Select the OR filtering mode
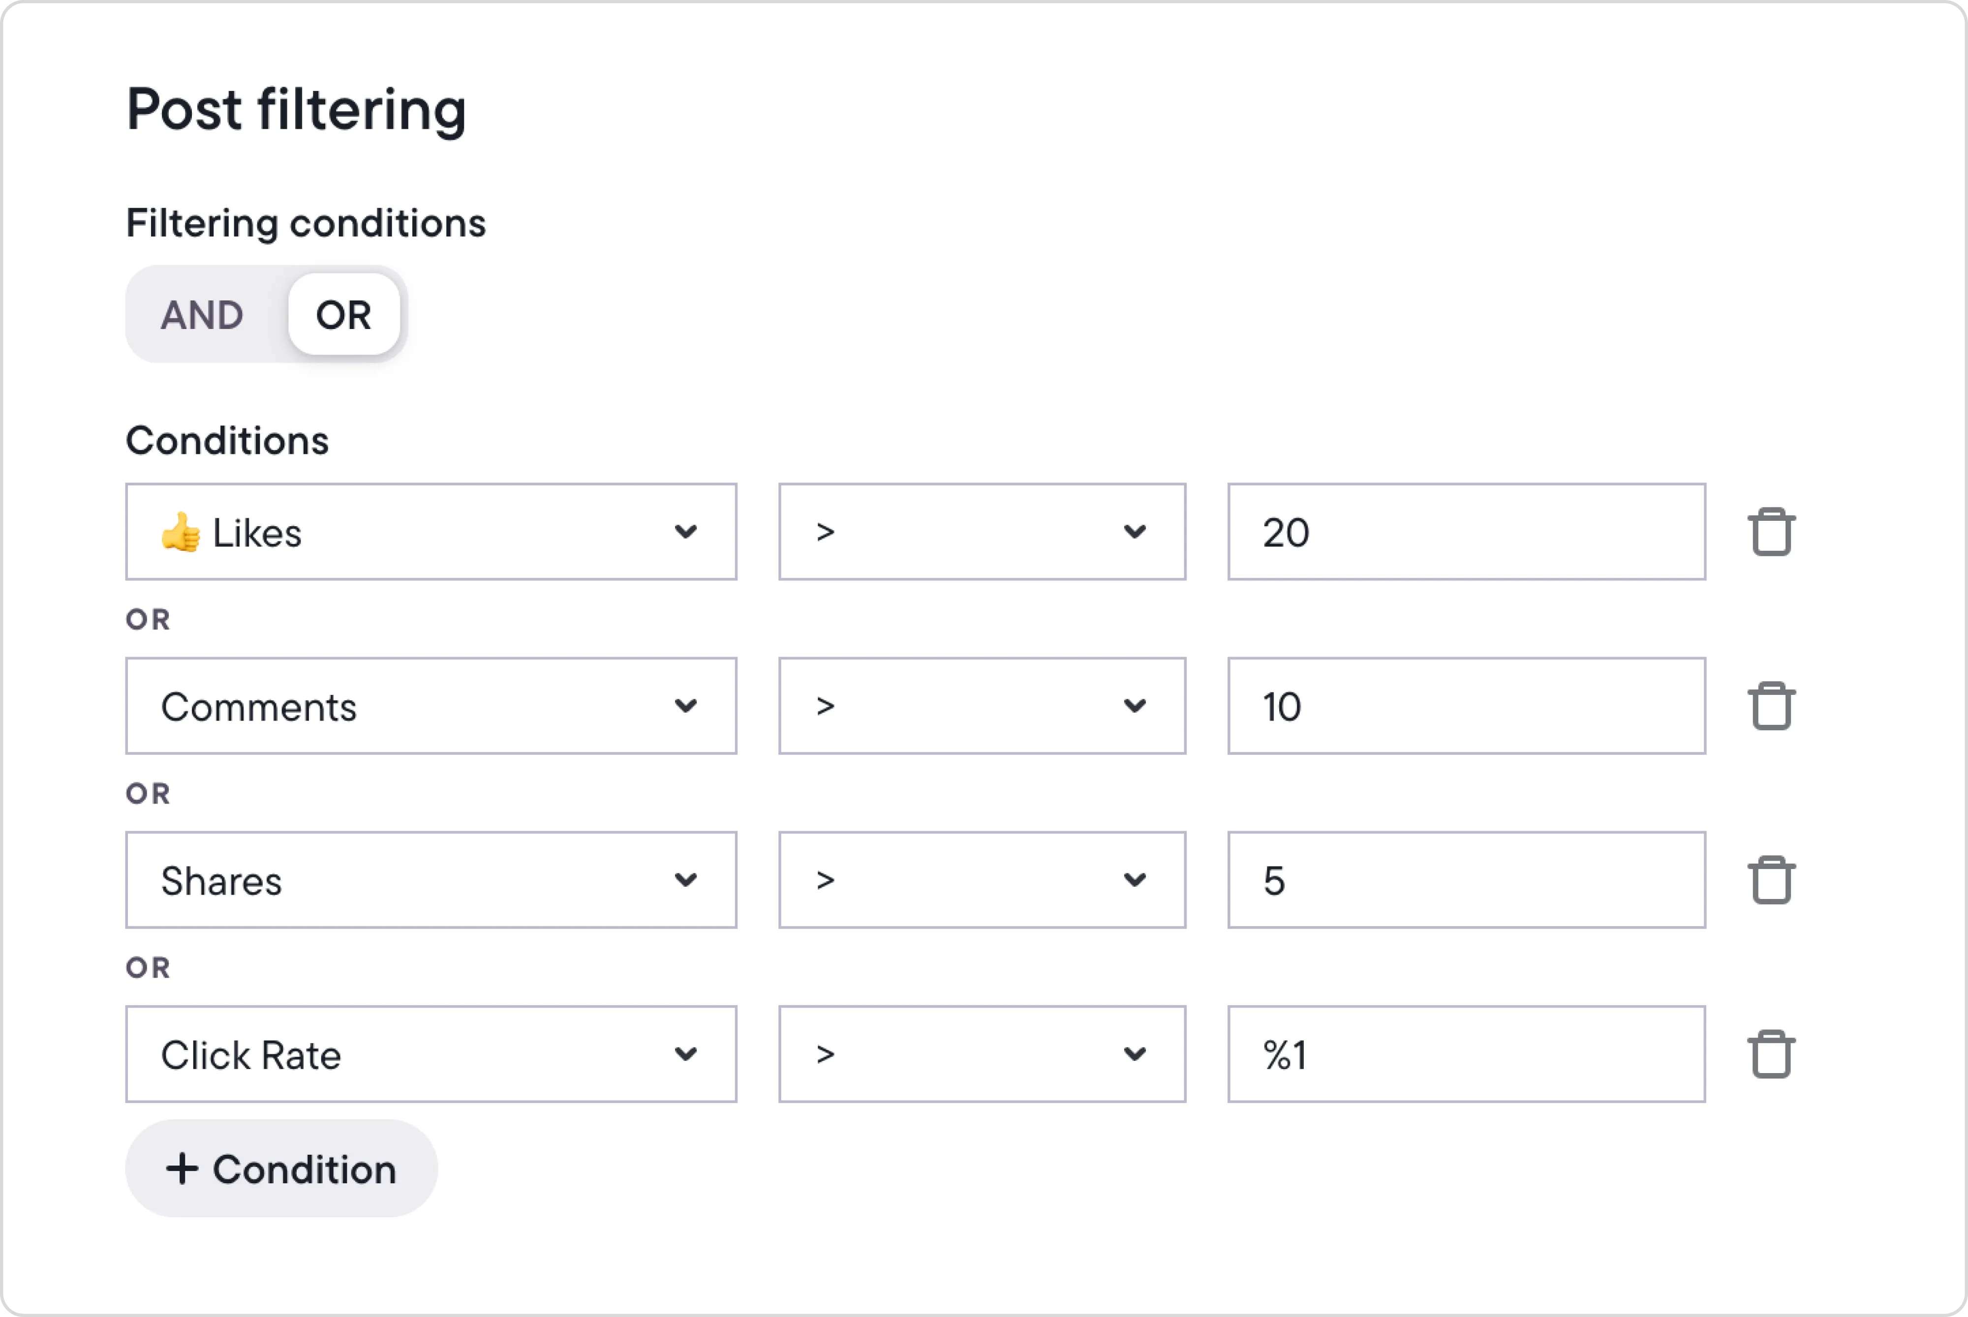 (344, 315)
